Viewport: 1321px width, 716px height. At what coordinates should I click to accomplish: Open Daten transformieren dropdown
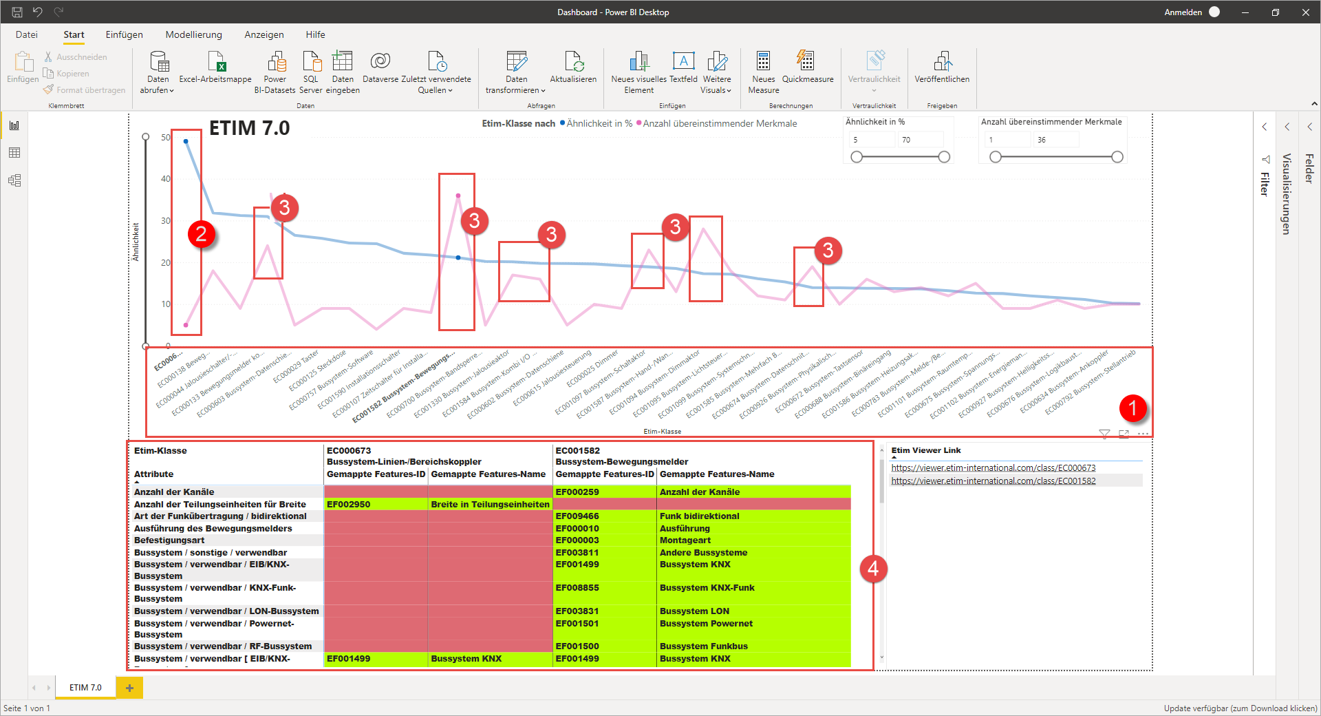click(516, 72)
